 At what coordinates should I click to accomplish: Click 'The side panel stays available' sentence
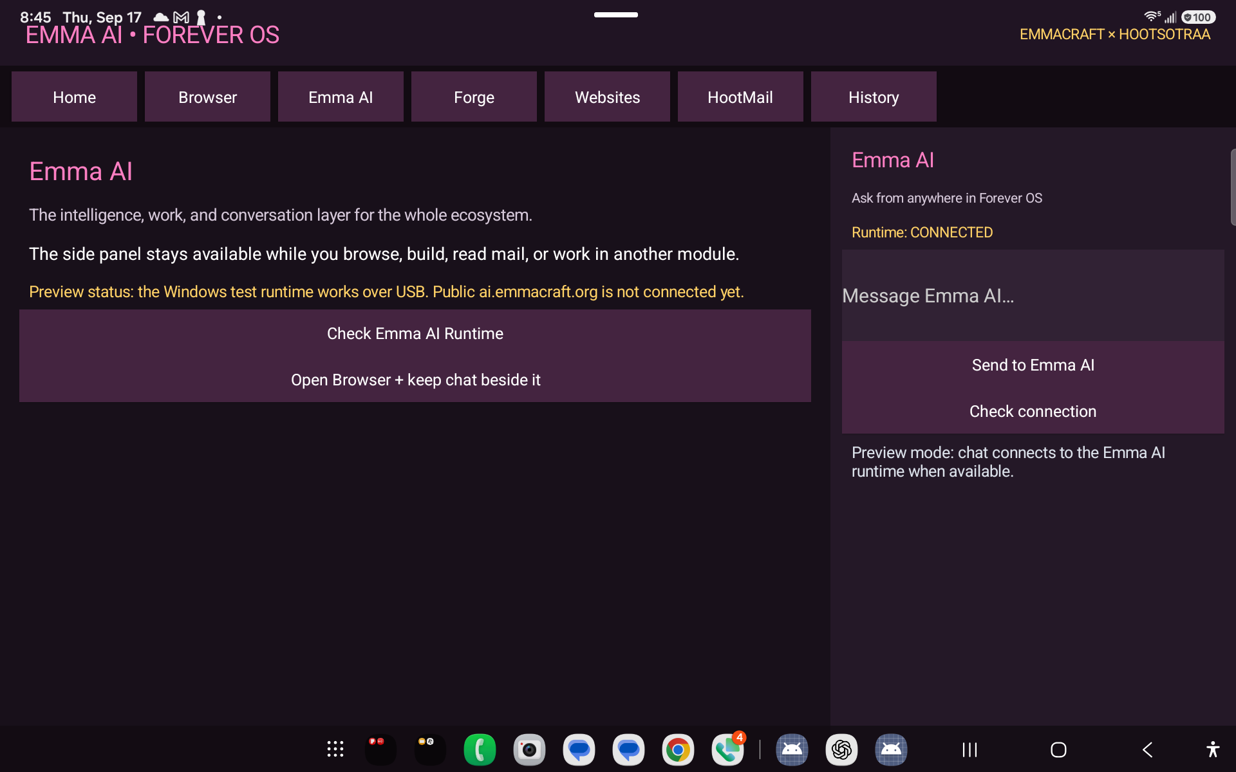click(384, 254)
